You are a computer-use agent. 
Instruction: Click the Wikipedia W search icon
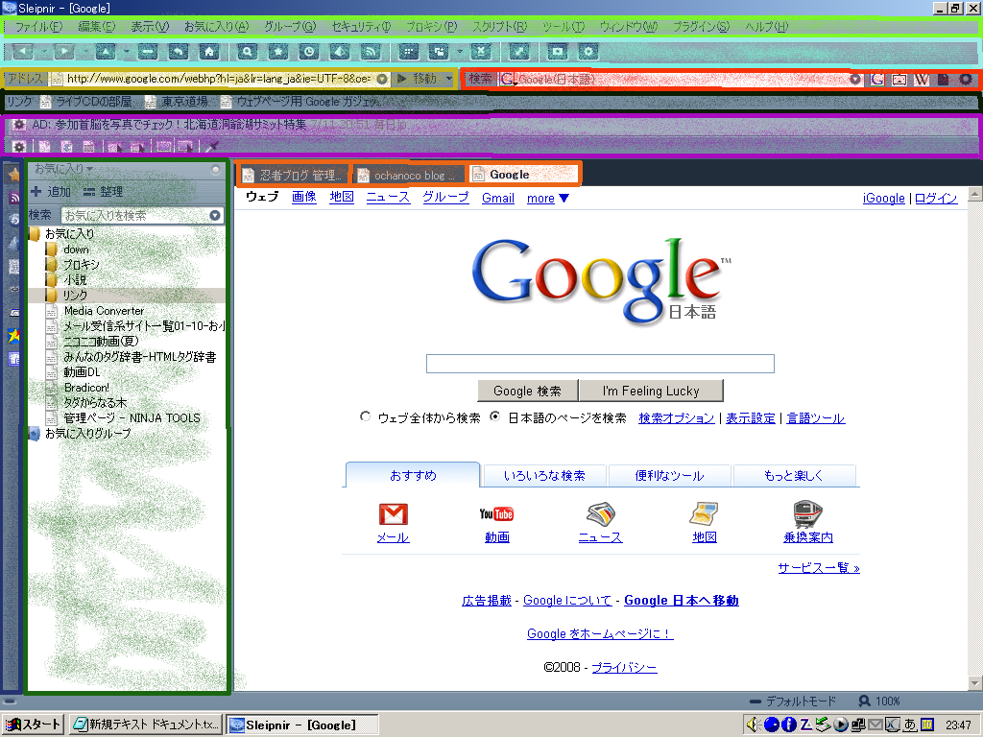921,79
